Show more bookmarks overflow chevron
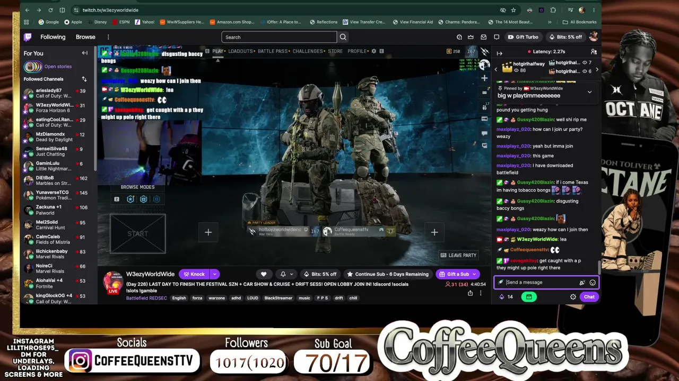This screenshot has height=381, width=679. [550, 22]
